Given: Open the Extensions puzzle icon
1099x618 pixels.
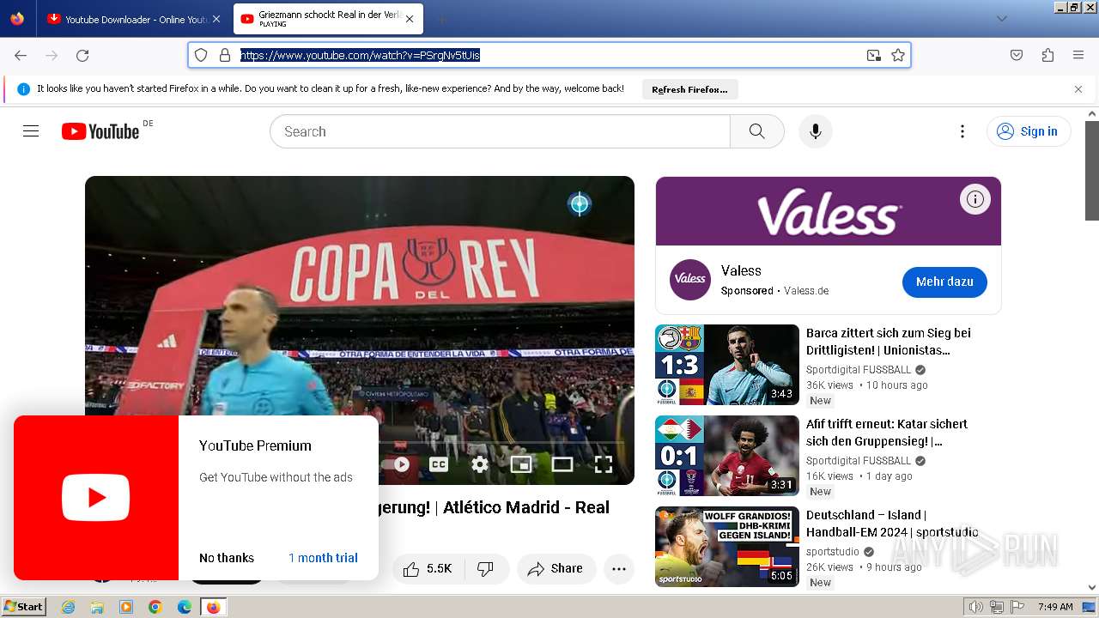Looking at the screenshot, I should (1047, 55).
